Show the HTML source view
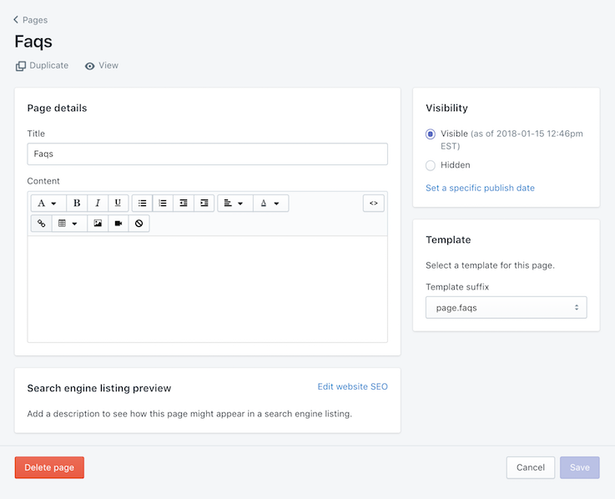 click(373, 203)
